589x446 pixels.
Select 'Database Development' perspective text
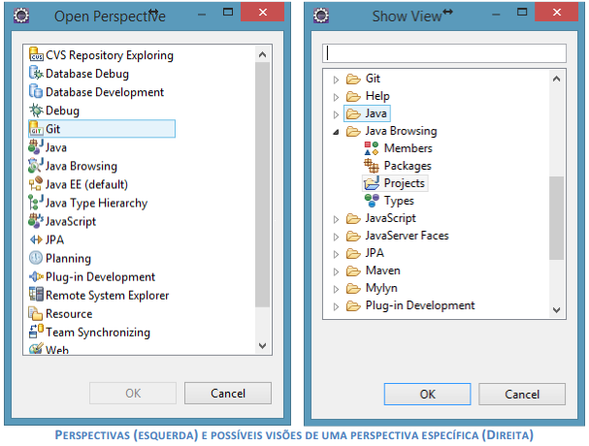105,92
